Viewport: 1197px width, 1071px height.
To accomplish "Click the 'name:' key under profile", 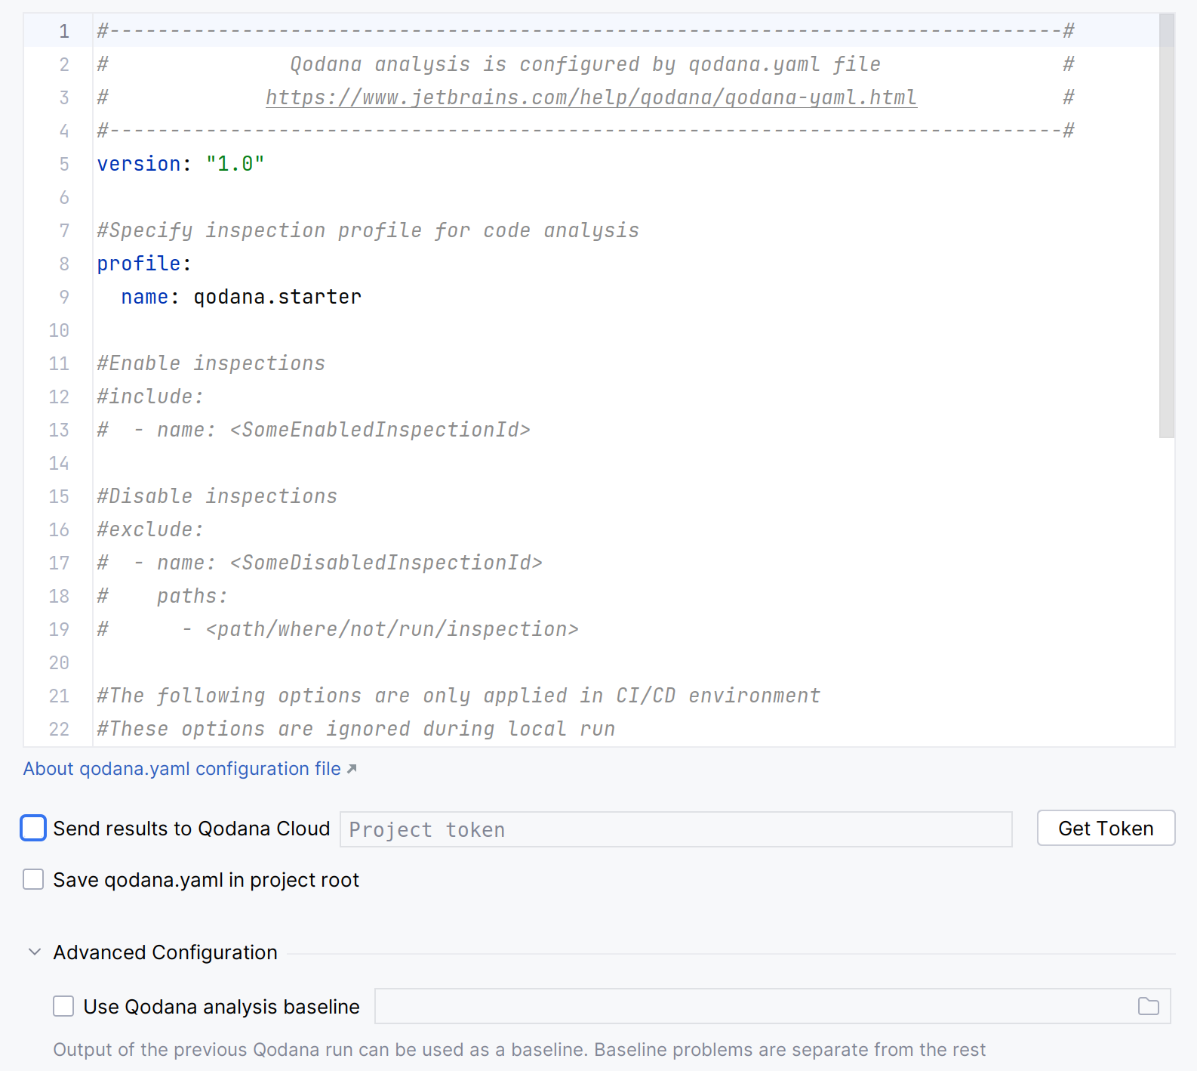I will [150, 297].
